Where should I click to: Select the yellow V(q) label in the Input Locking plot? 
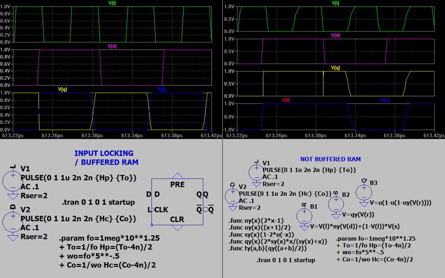62,89
